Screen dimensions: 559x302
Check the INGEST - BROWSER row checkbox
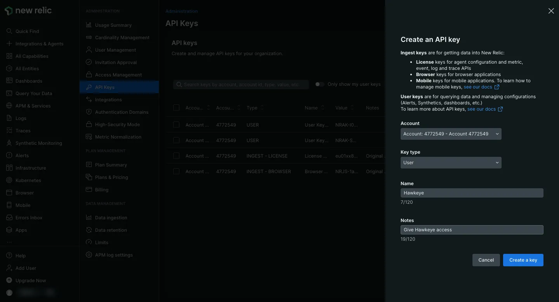[x=176, y=171]
